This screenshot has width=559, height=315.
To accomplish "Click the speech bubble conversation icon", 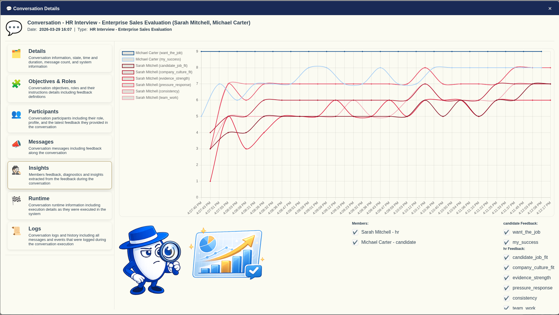I will tap(14, 28).
